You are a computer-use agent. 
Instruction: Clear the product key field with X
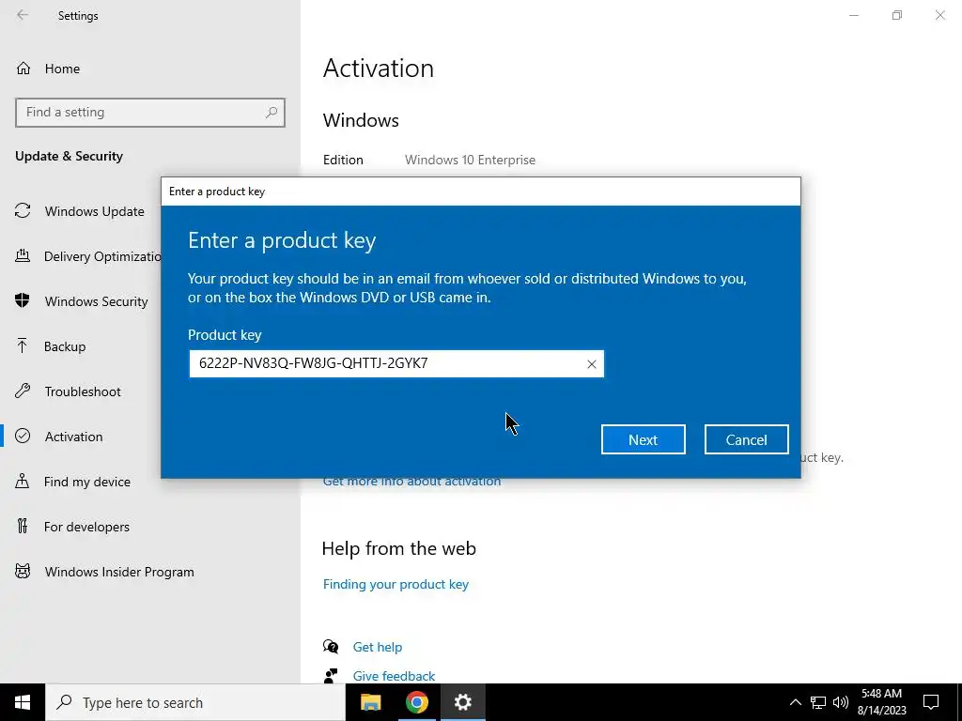(592, 364)
